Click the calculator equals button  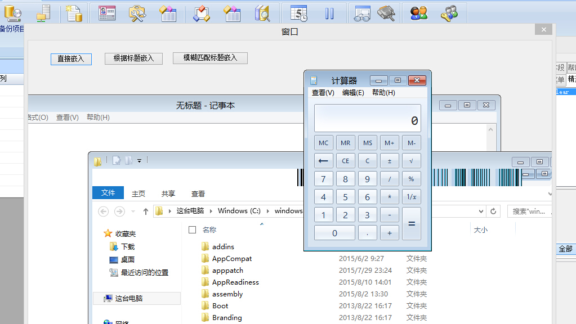point(412,223)
